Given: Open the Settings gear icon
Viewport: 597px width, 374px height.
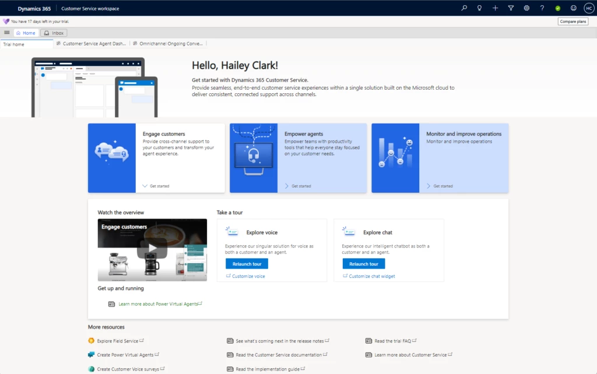Looking at the screenshot, I should [x=526, y=8].
